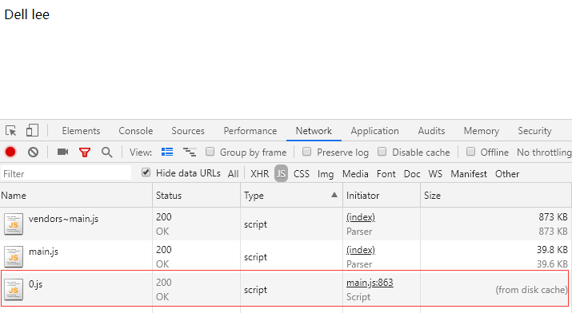Toggle the capture screenshots camera icon
This screenshot has width=572, height=313.
pyautogui.click(x=62, y=152)
